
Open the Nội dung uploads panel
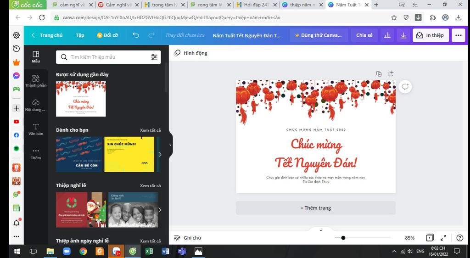[x=36, y=105]
